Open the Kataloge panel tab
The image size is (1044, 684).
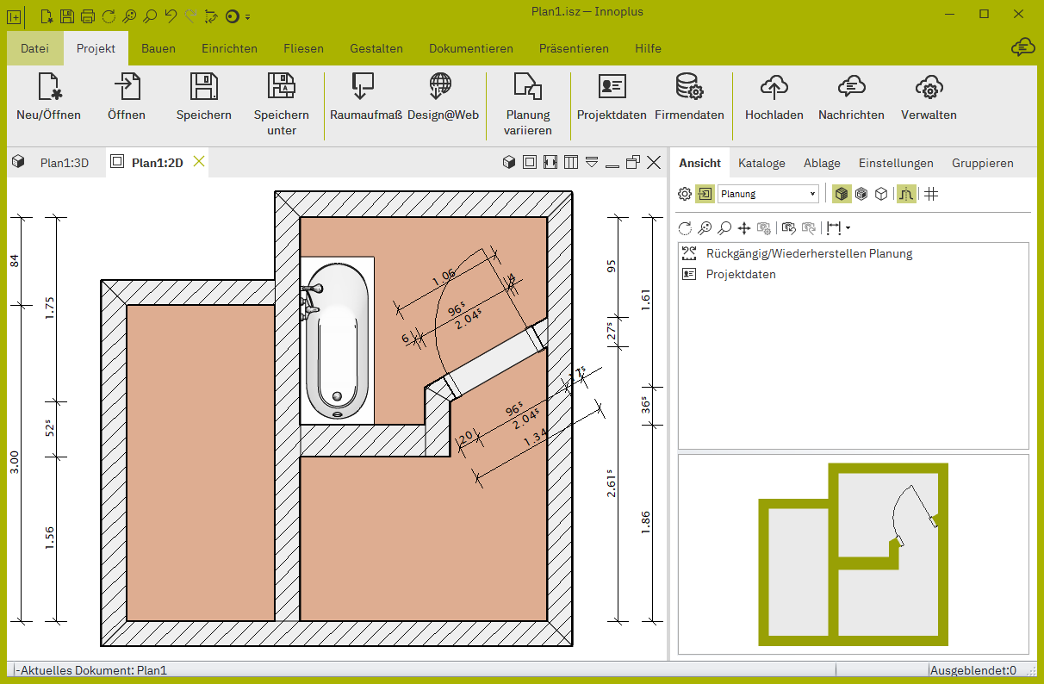pyautogui.click(x=761, y=163)
